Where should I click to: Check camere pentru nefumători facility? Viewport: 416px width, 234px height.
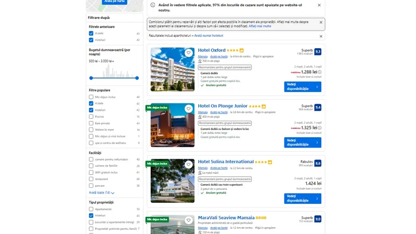[91, 160]
